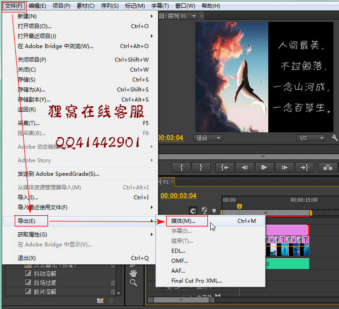Click the new custom bin icon in effects panel
The height and width of the screenshot is (309, 339).
[x=101, y=301]
